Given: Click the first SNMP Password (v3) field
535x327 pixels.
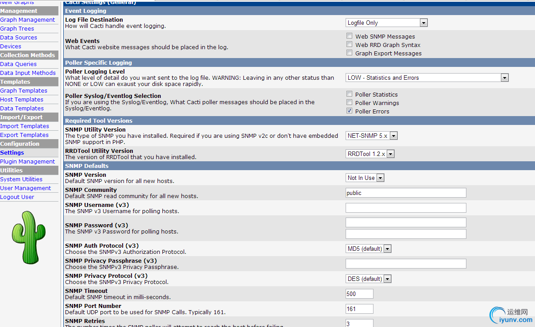Looking at the screenshot, I should tap(406, 222).
